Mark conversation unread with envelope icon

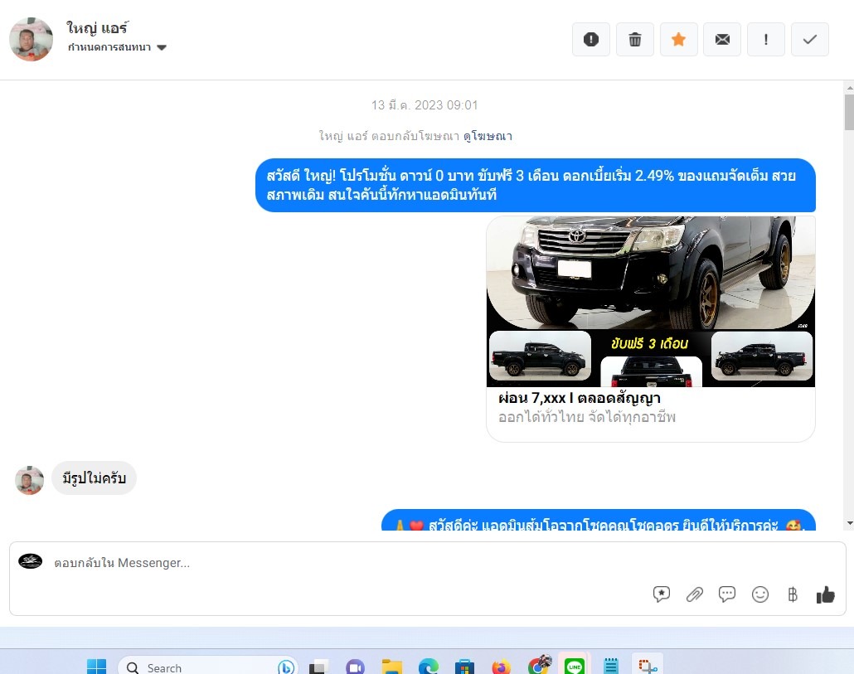(722, 40)
